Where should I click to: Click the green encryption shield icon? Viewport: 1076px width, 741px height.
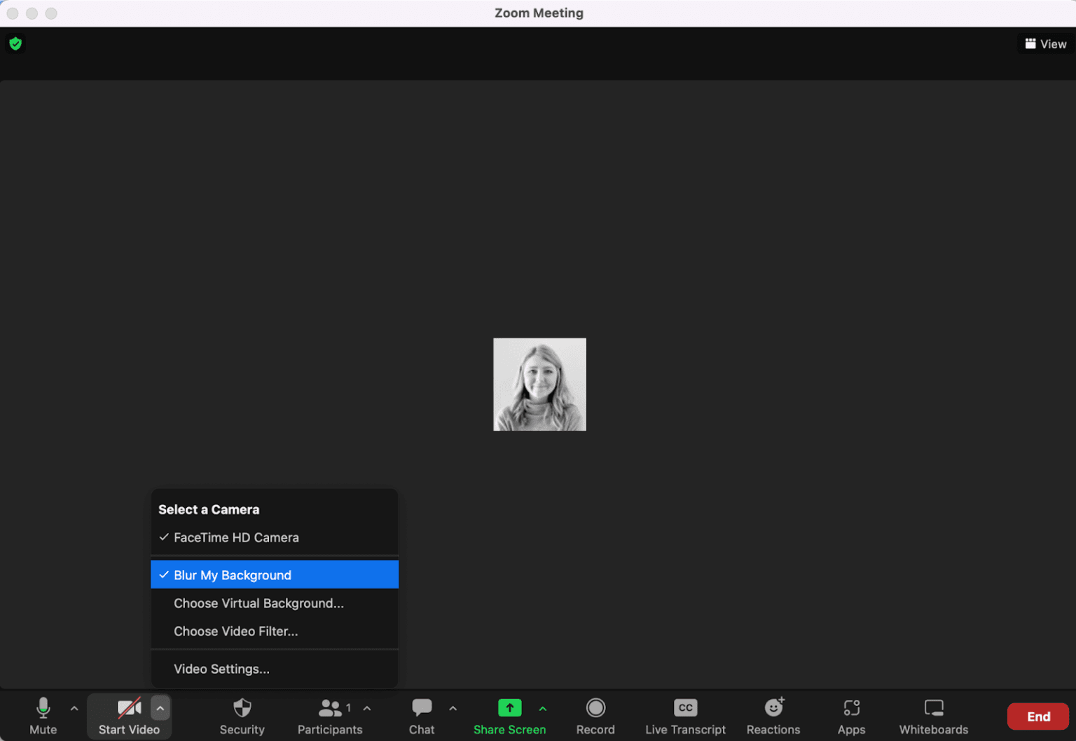15,44
